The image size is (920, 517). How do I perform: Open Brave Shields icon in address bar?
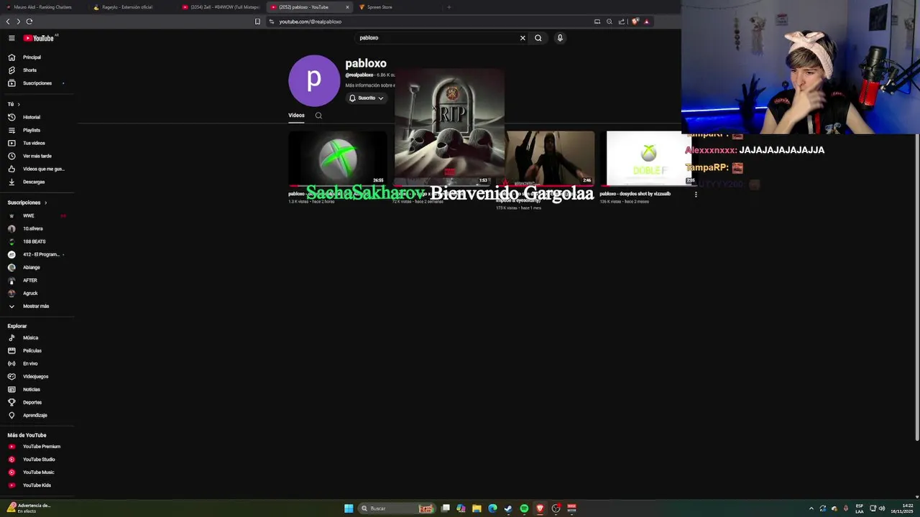click(x=635, y=22)
